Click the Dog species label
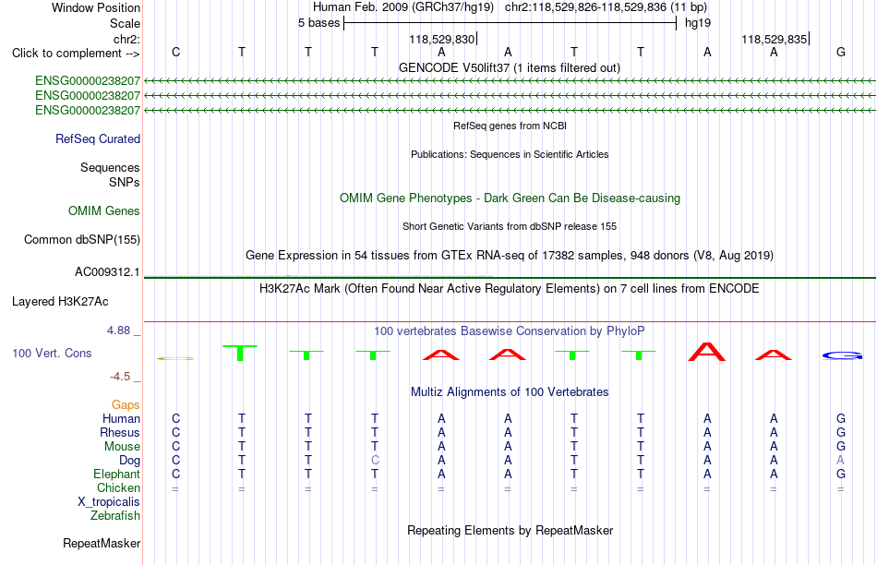The height and width of the screenshot is (565, 877). (x=130, y=461)
